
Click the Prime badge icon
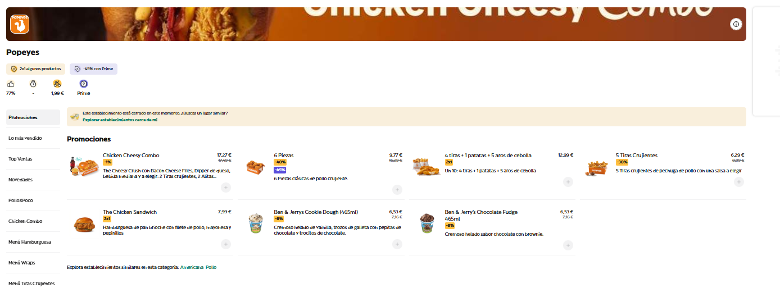84,84
